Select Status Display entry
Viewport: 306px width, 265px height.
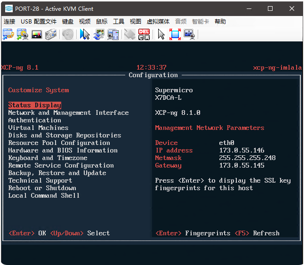click(x=35, y=105)
